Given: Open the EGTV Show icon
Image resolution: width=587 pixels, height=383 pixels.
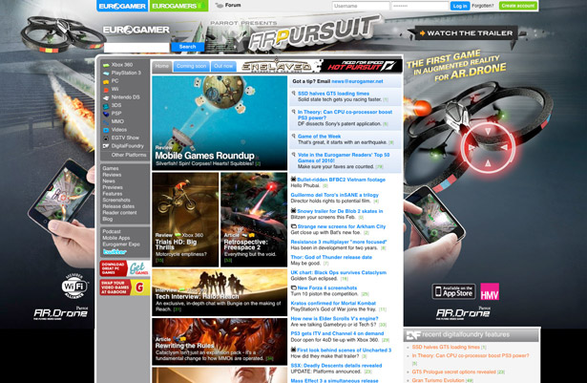Looking at the screenshot, I should coord(106,138).
